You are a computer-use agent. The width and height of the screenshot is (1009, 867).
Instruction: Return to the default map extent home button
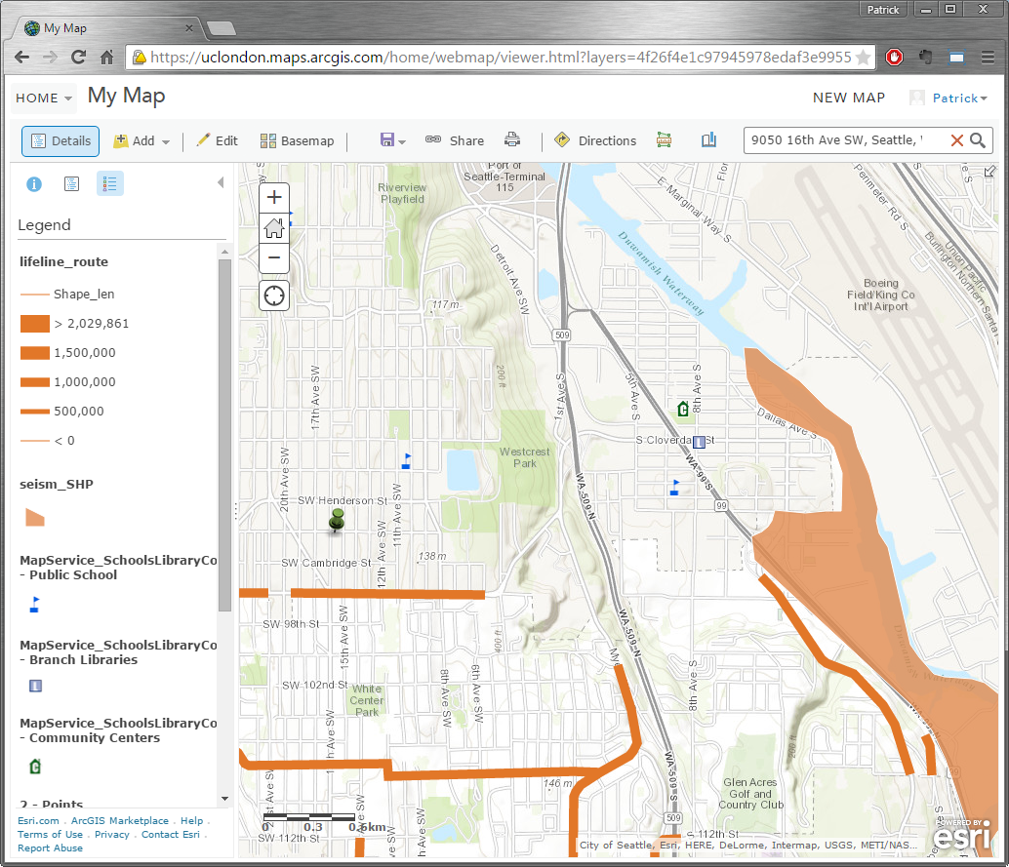point(274,228)
